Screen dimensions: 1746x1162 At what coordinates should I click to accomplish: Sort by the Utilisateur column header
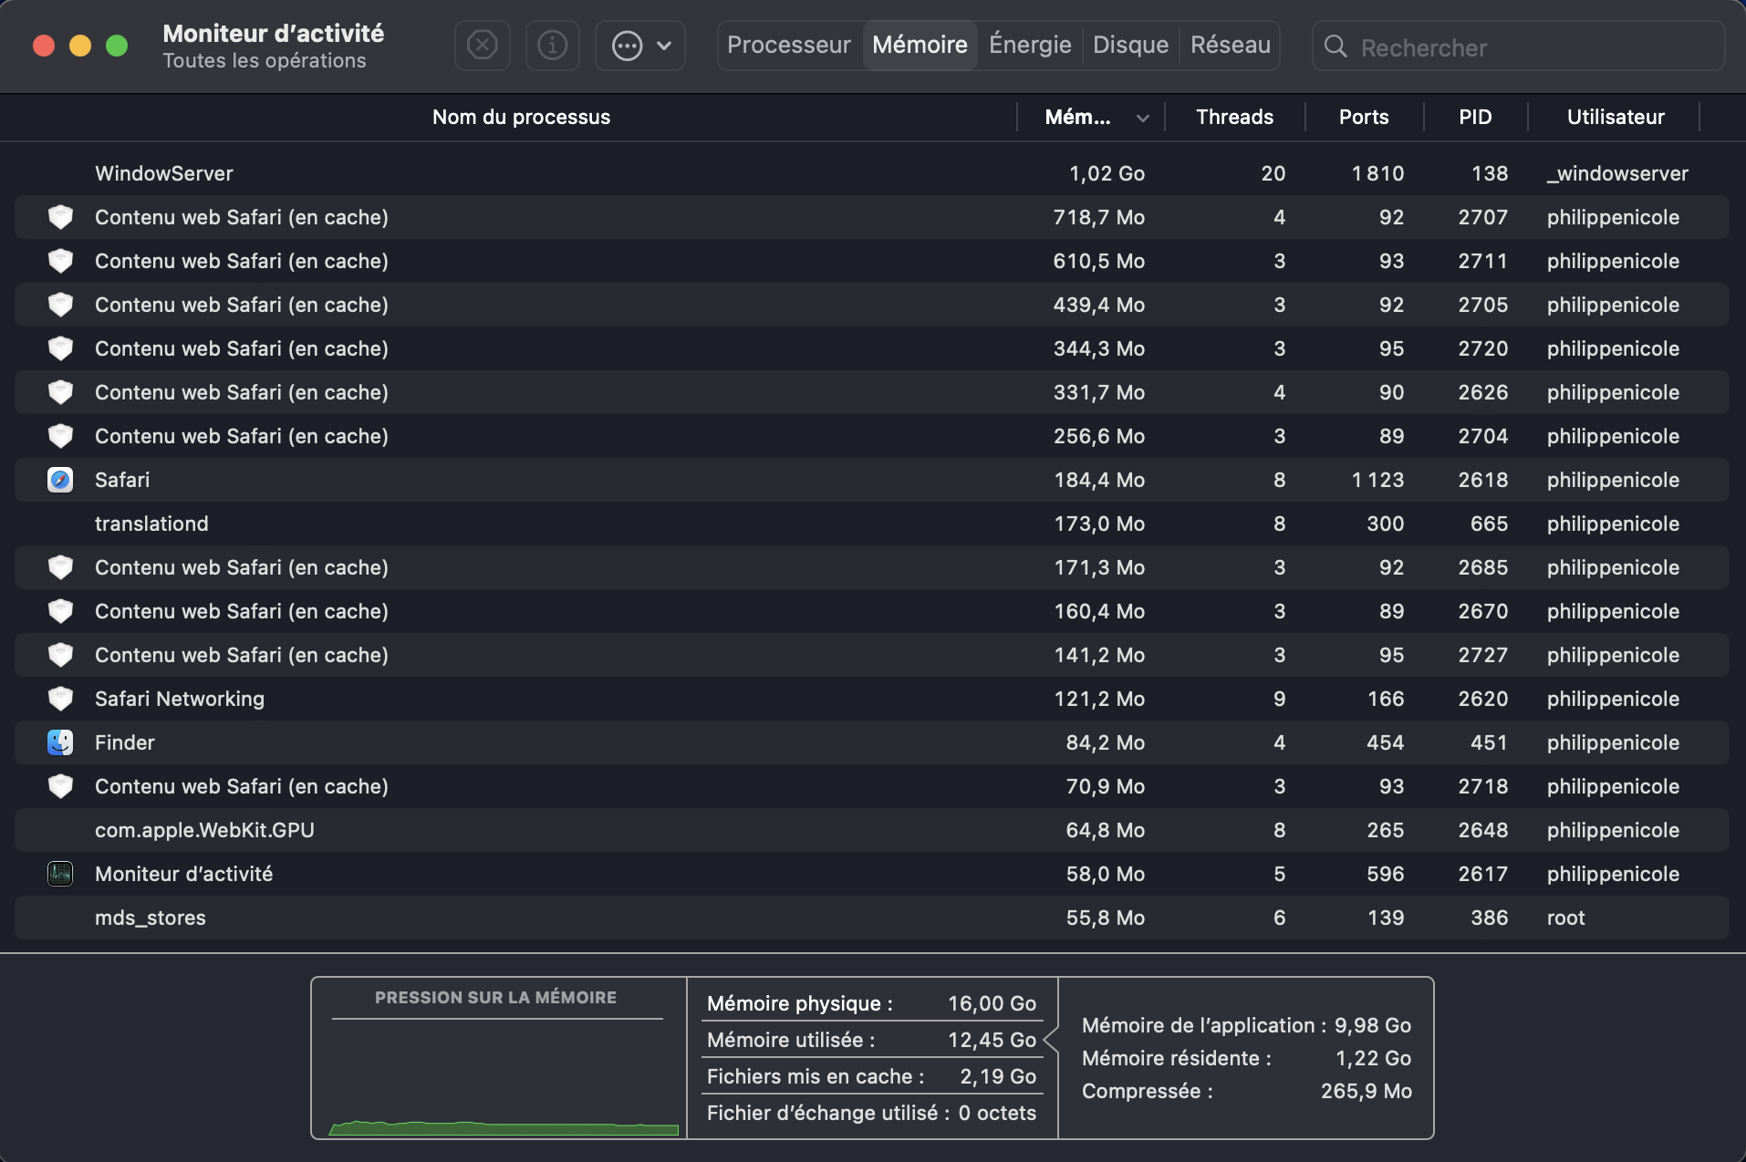point(1616,117)
